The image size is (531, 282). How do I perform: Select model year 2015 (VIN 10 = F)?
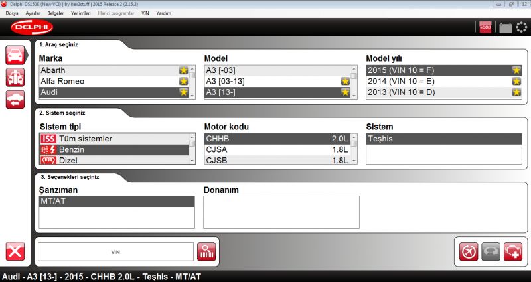pos(444,70)
